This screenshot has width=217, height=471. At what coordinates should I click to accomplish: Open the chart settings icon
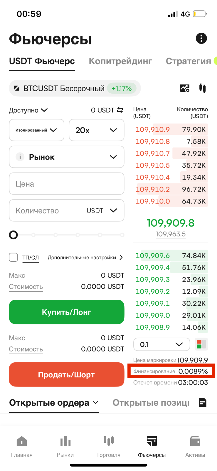[185, 88]
